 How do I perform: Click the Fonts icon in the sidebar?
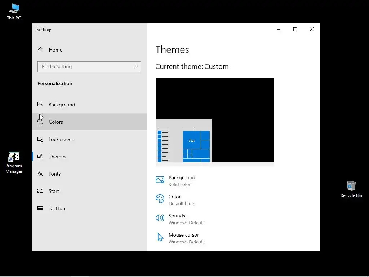(x=40, y=174)
